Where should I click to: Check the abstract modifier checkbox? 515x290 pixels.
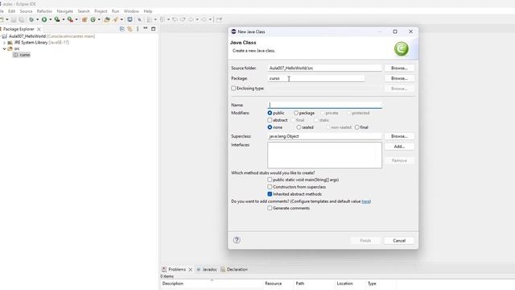(x=270, y=120)
